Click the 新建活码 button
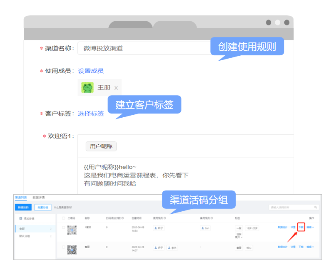Viewport: 324px width, 262px height. tap(23, 207)
